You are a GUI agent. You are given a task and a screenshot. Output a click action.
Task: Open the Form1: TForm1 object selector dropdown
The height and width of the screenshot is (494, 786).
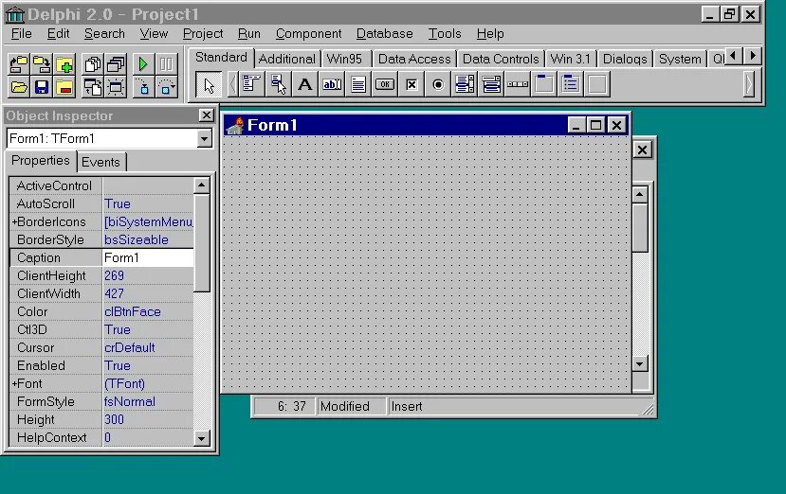[204, 138]
